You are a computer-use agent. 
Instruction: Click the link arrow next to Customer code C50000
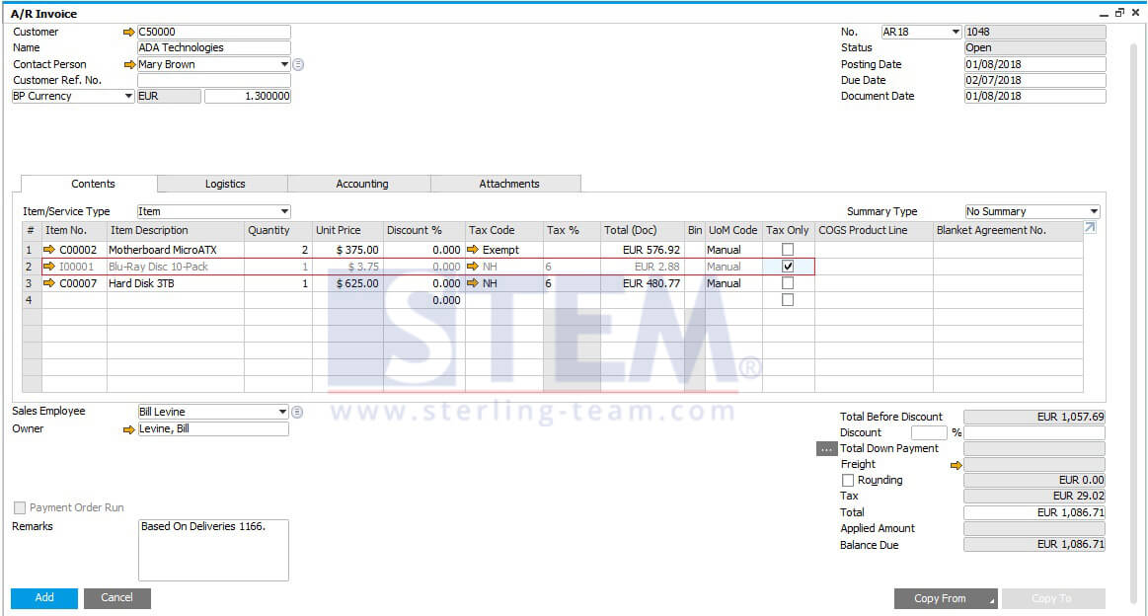129,33
